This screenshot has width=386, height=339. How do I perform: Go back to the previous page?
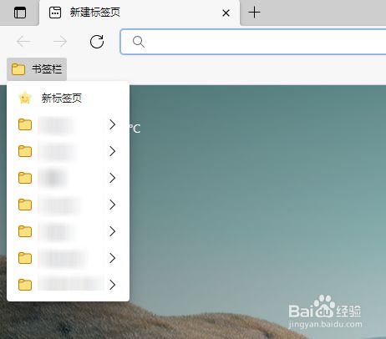pyautogui.click(x=23, y=42)
